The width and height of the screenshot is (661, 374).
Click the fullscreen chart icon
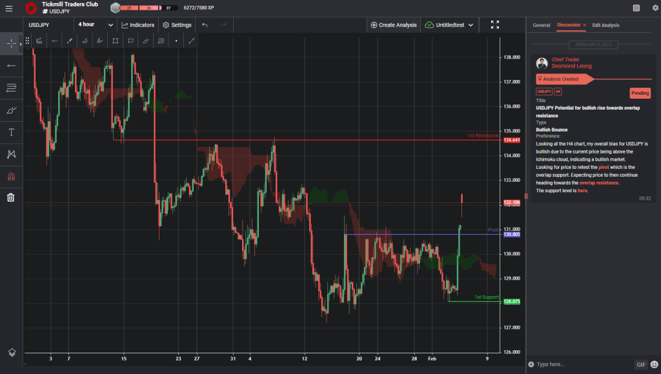[x=495, y=24]
